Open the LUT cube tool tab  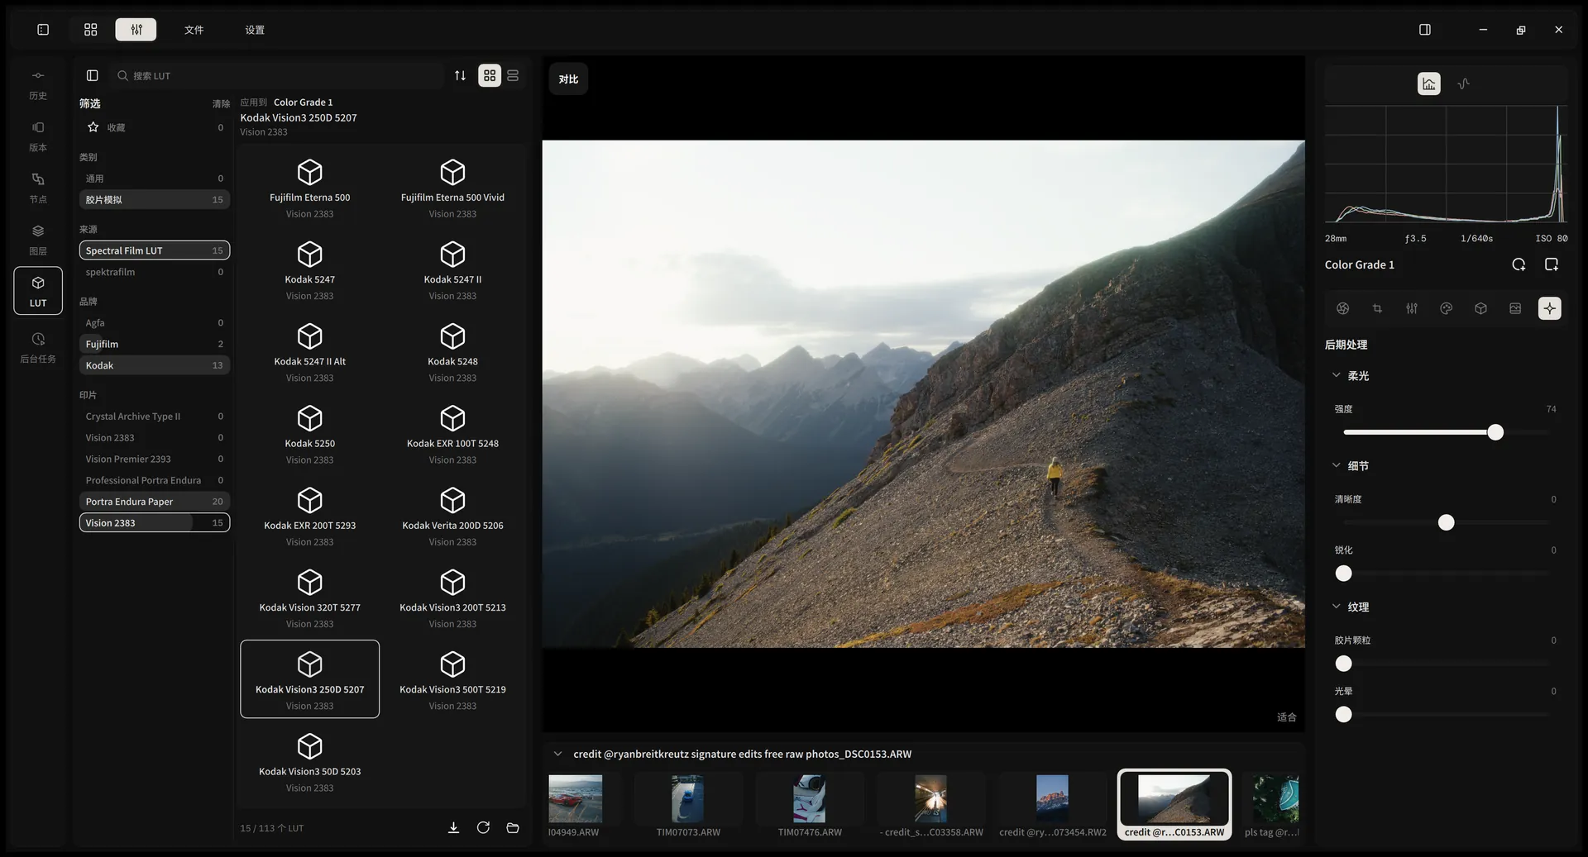[1480, 308]
